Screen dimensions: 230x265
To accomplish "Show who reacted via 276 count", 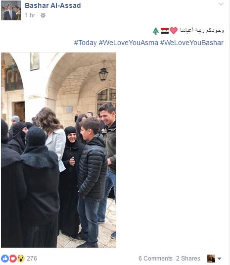I will pyautogui.click(x=32, y=259).
